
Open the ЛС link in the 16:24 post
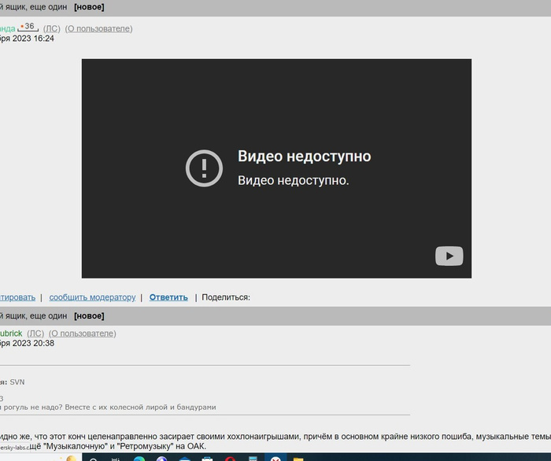pos(51,28)
